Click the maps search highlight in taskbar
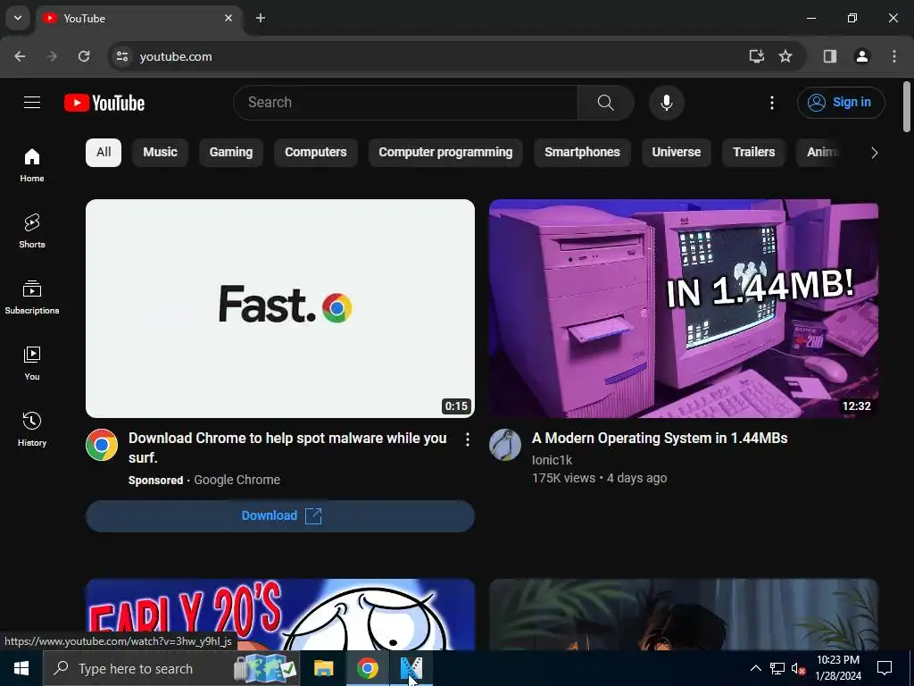Screen dimensions: 914x686 265,668
